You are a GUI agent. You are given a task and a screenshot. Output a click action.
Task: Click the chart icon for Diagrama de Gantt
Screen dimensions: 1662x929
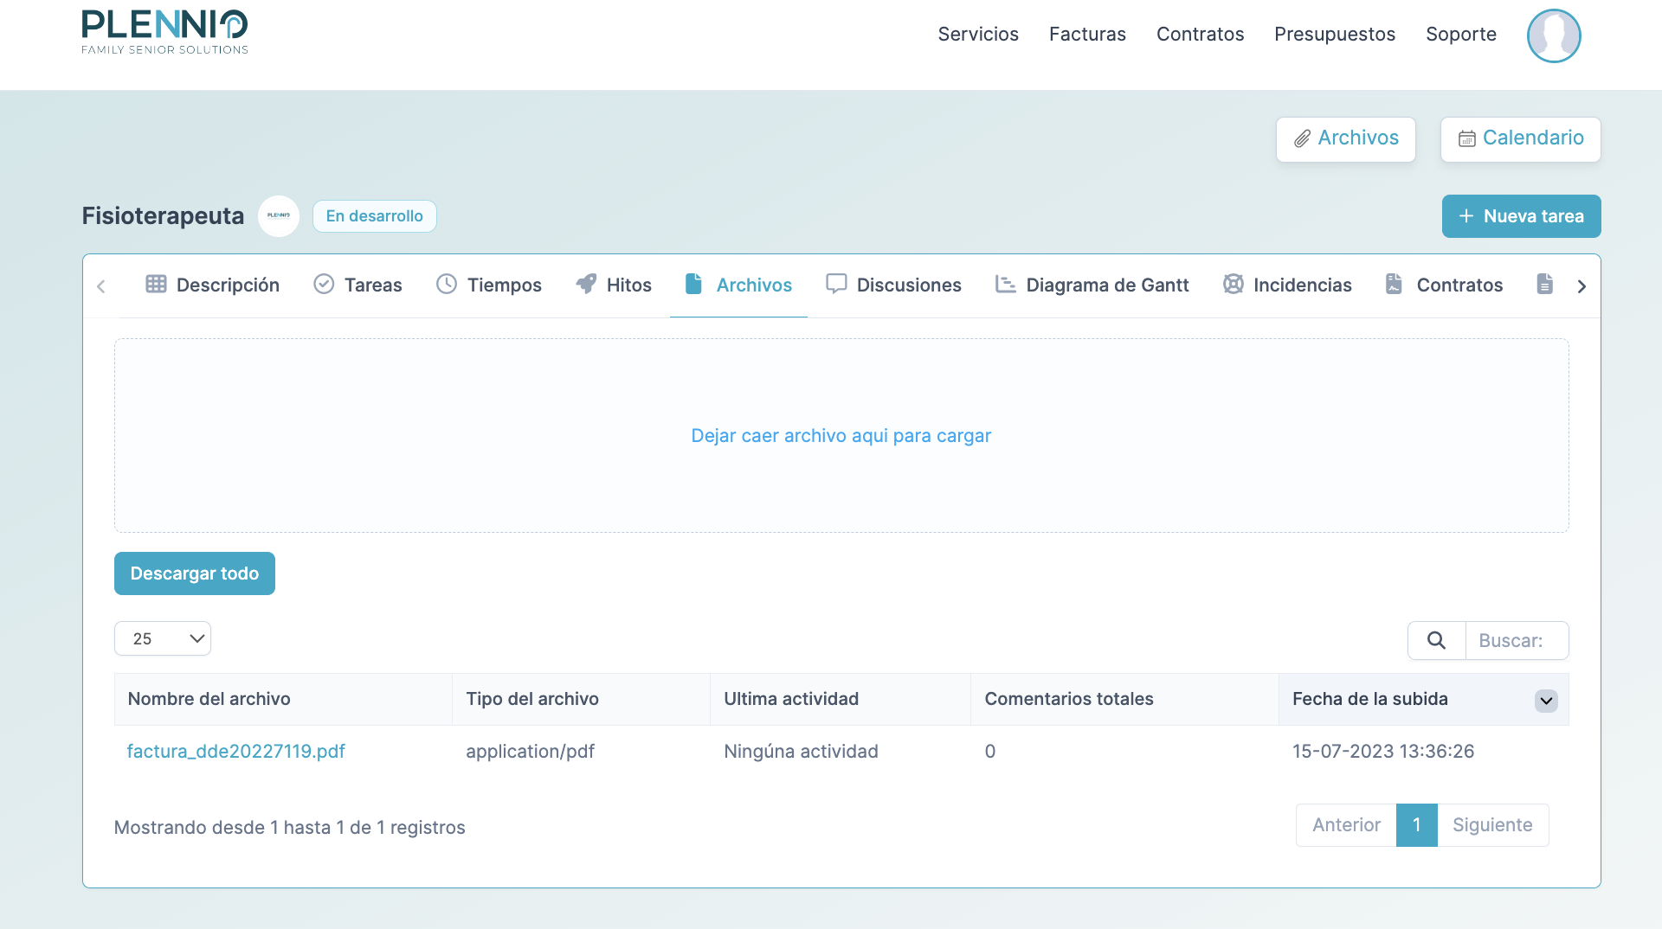(1005, 284)
